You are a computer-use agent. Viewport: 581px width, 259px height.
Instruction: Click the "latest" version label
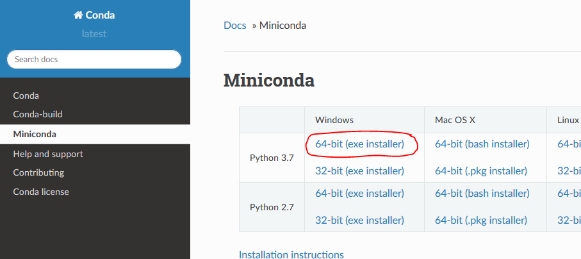94,34
